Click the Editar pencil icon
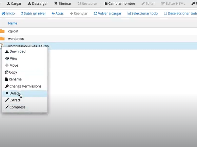 [143, 3]
